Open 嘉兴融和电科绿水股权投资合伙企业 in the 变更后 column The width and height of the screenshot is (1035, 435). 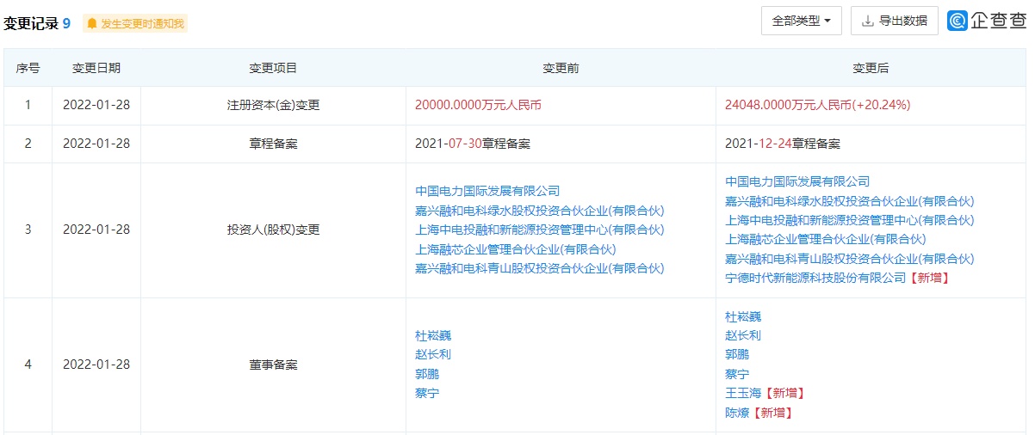(x=849, y=201)
